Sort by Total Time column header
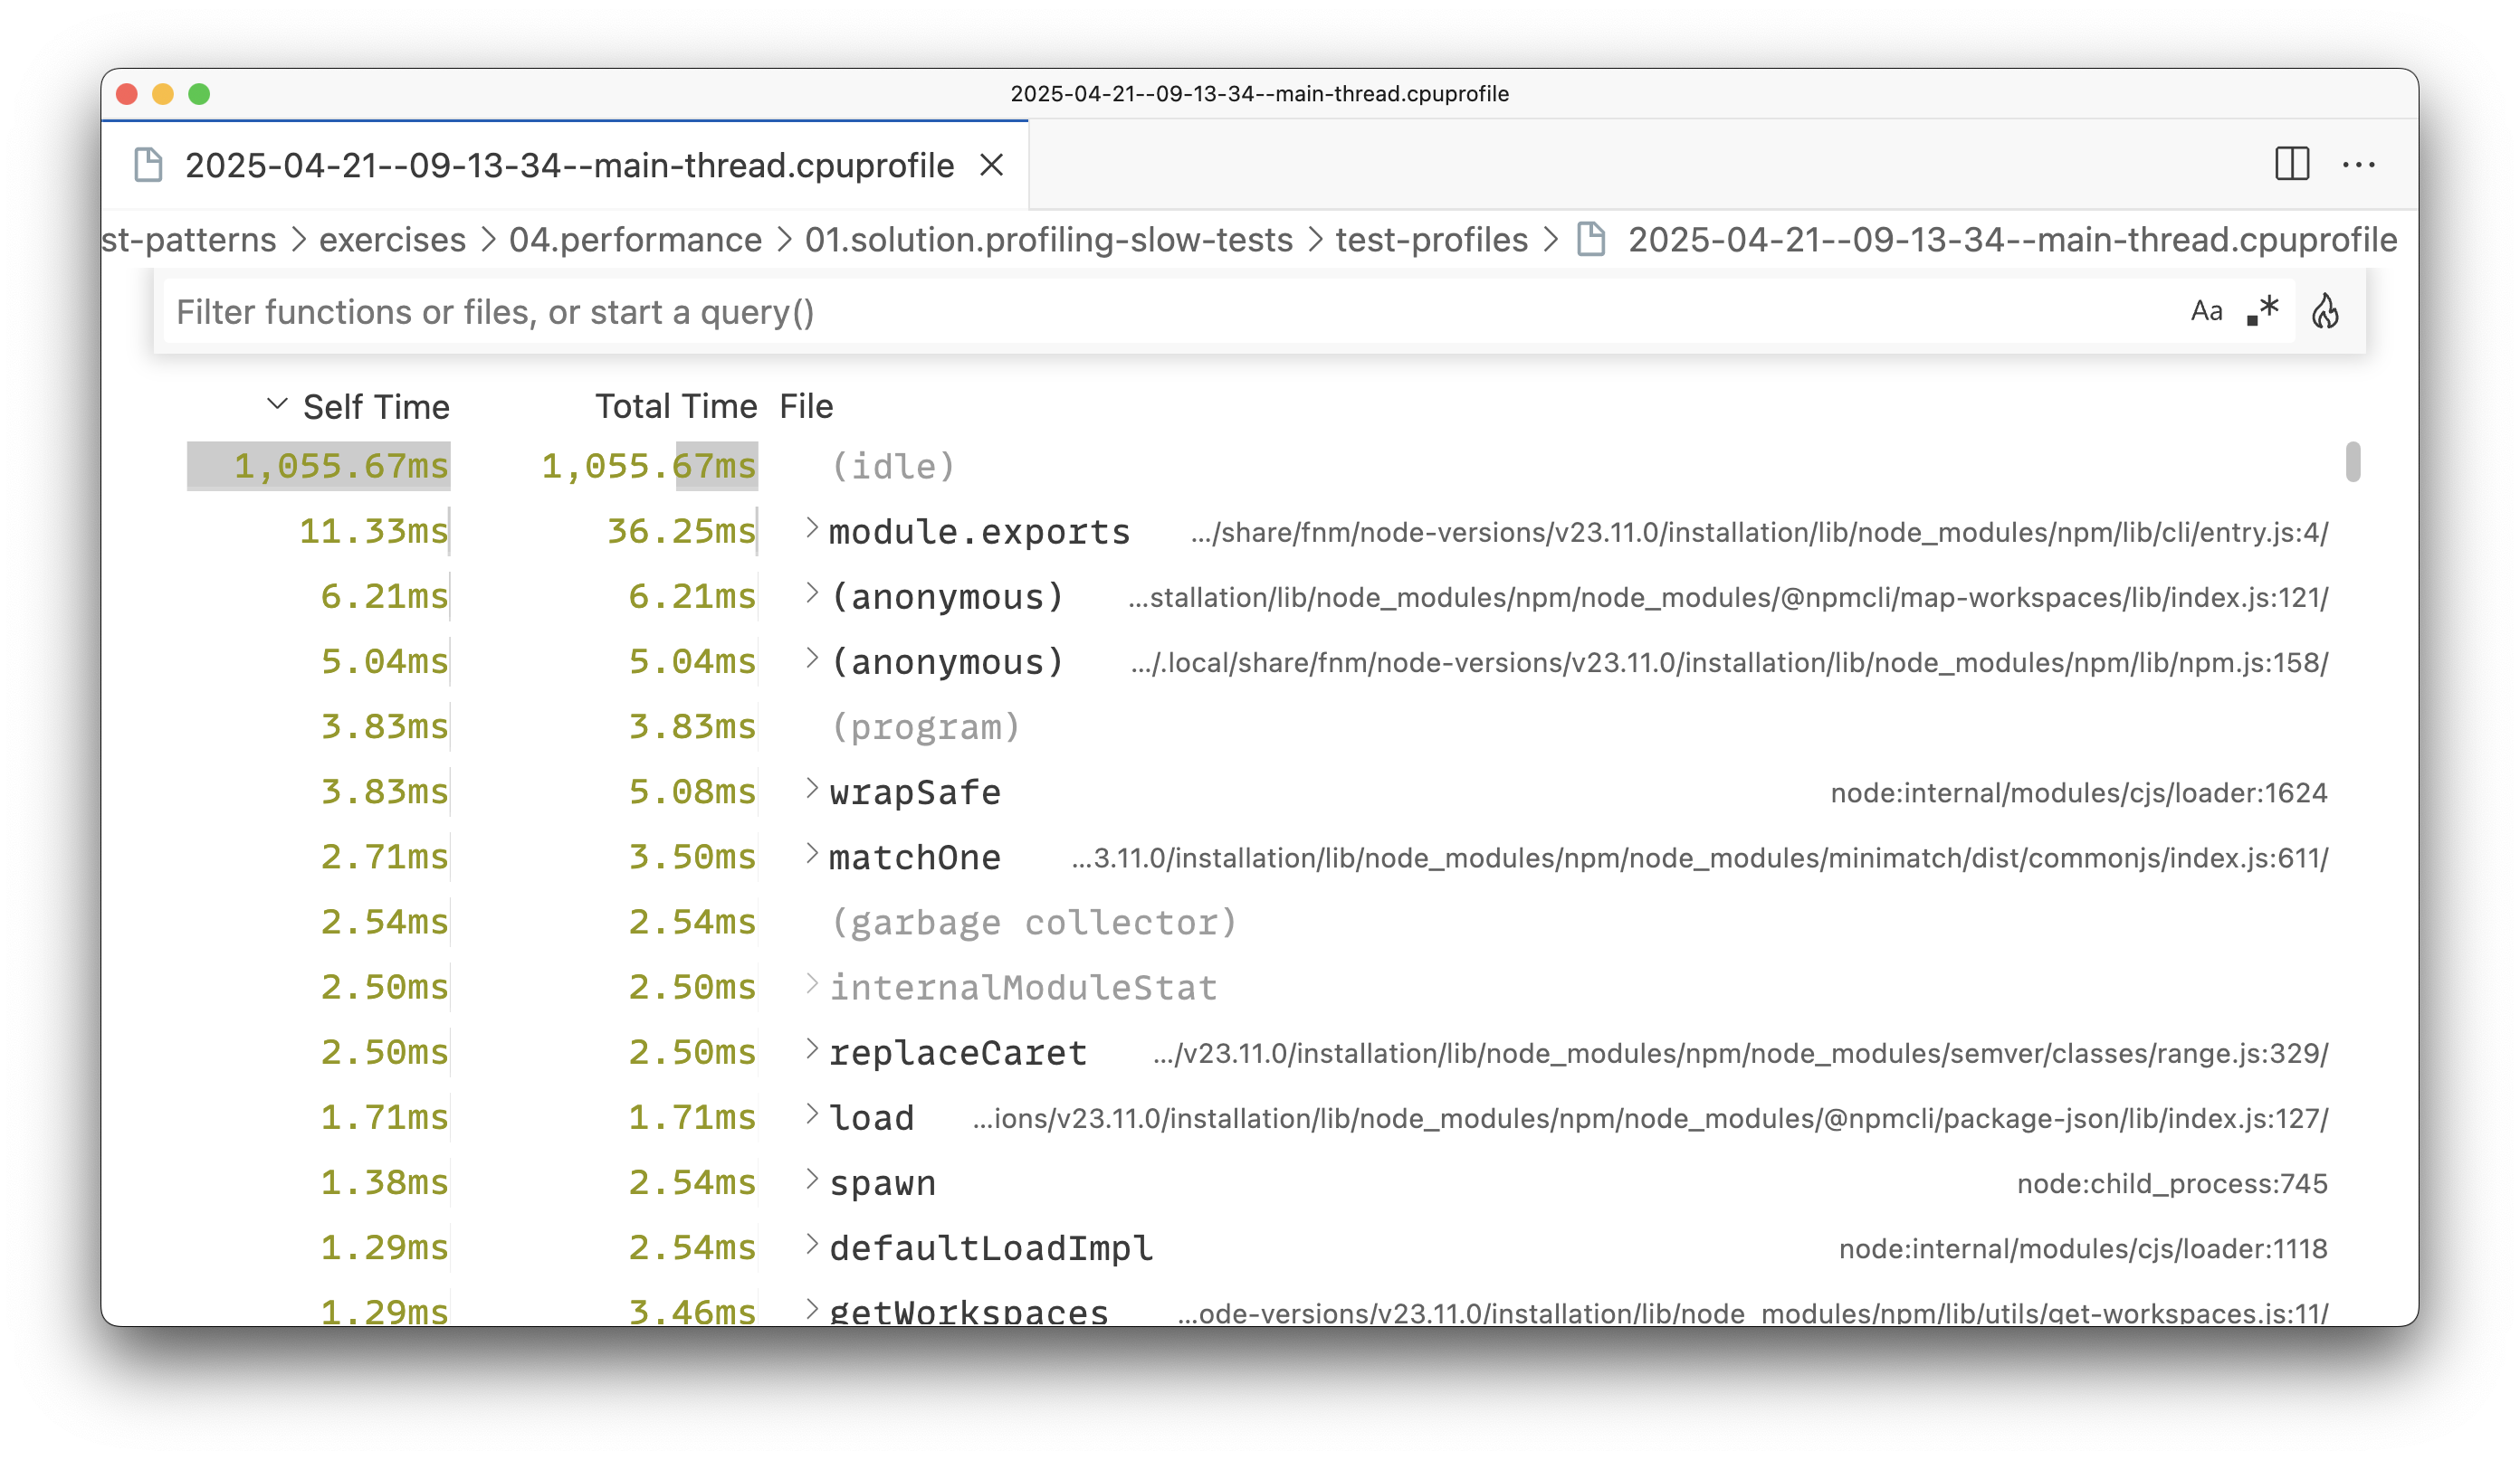2520x1460 pixels. [676, 407]
